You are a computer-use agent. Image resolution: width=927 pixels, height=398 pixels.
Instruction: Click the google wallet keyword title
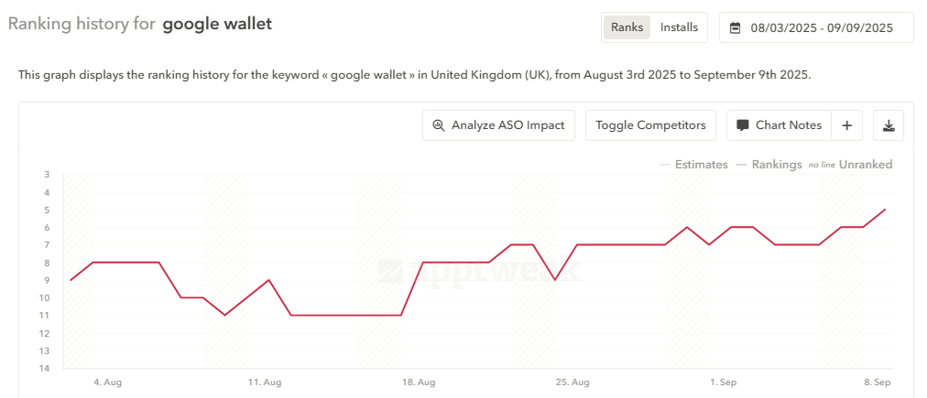click(x=218, y=24)
